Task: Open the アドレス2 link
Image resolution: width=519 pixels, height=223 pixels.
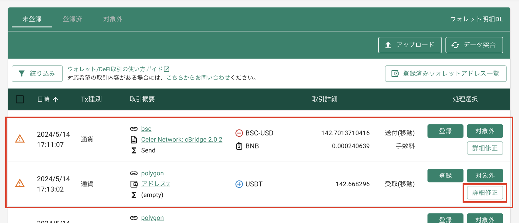Action: pyautogui.click(x=155, y=184)
